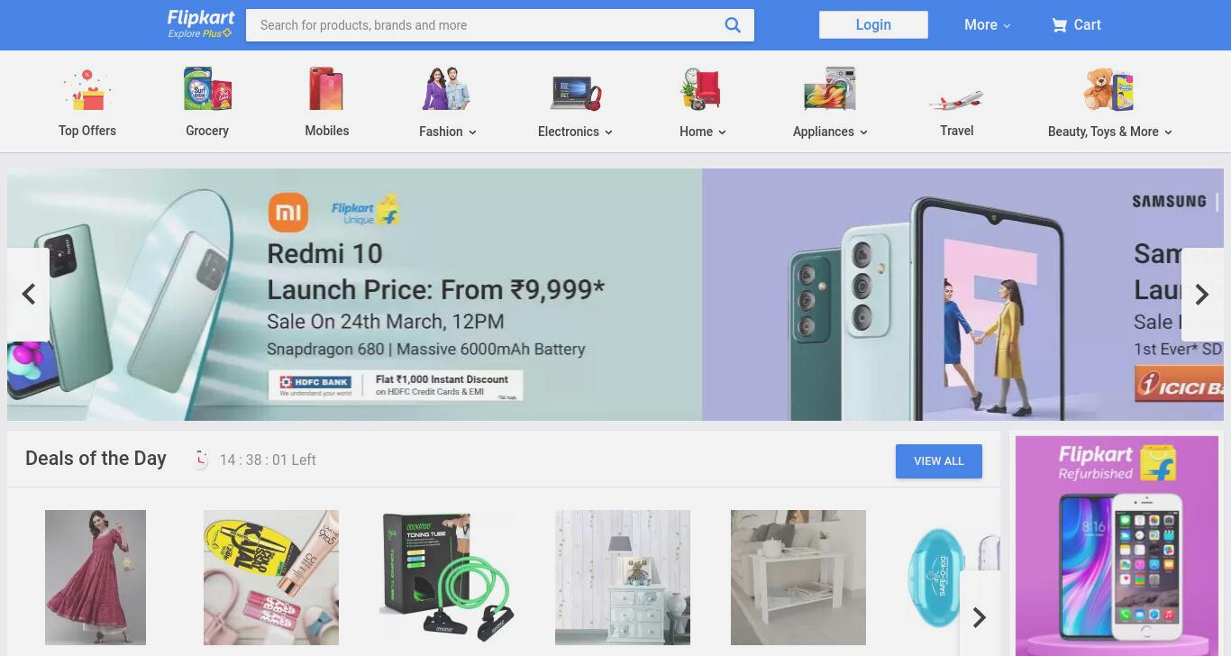Click the Flipkart Explore Plus logo
1231x656 pixels.
tap(201, 24)
